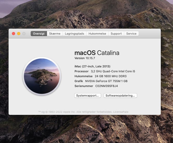Viewport: 173px width, 143px height.
Task: Open the Licensaftale link
Action: (x=121, y=112)
